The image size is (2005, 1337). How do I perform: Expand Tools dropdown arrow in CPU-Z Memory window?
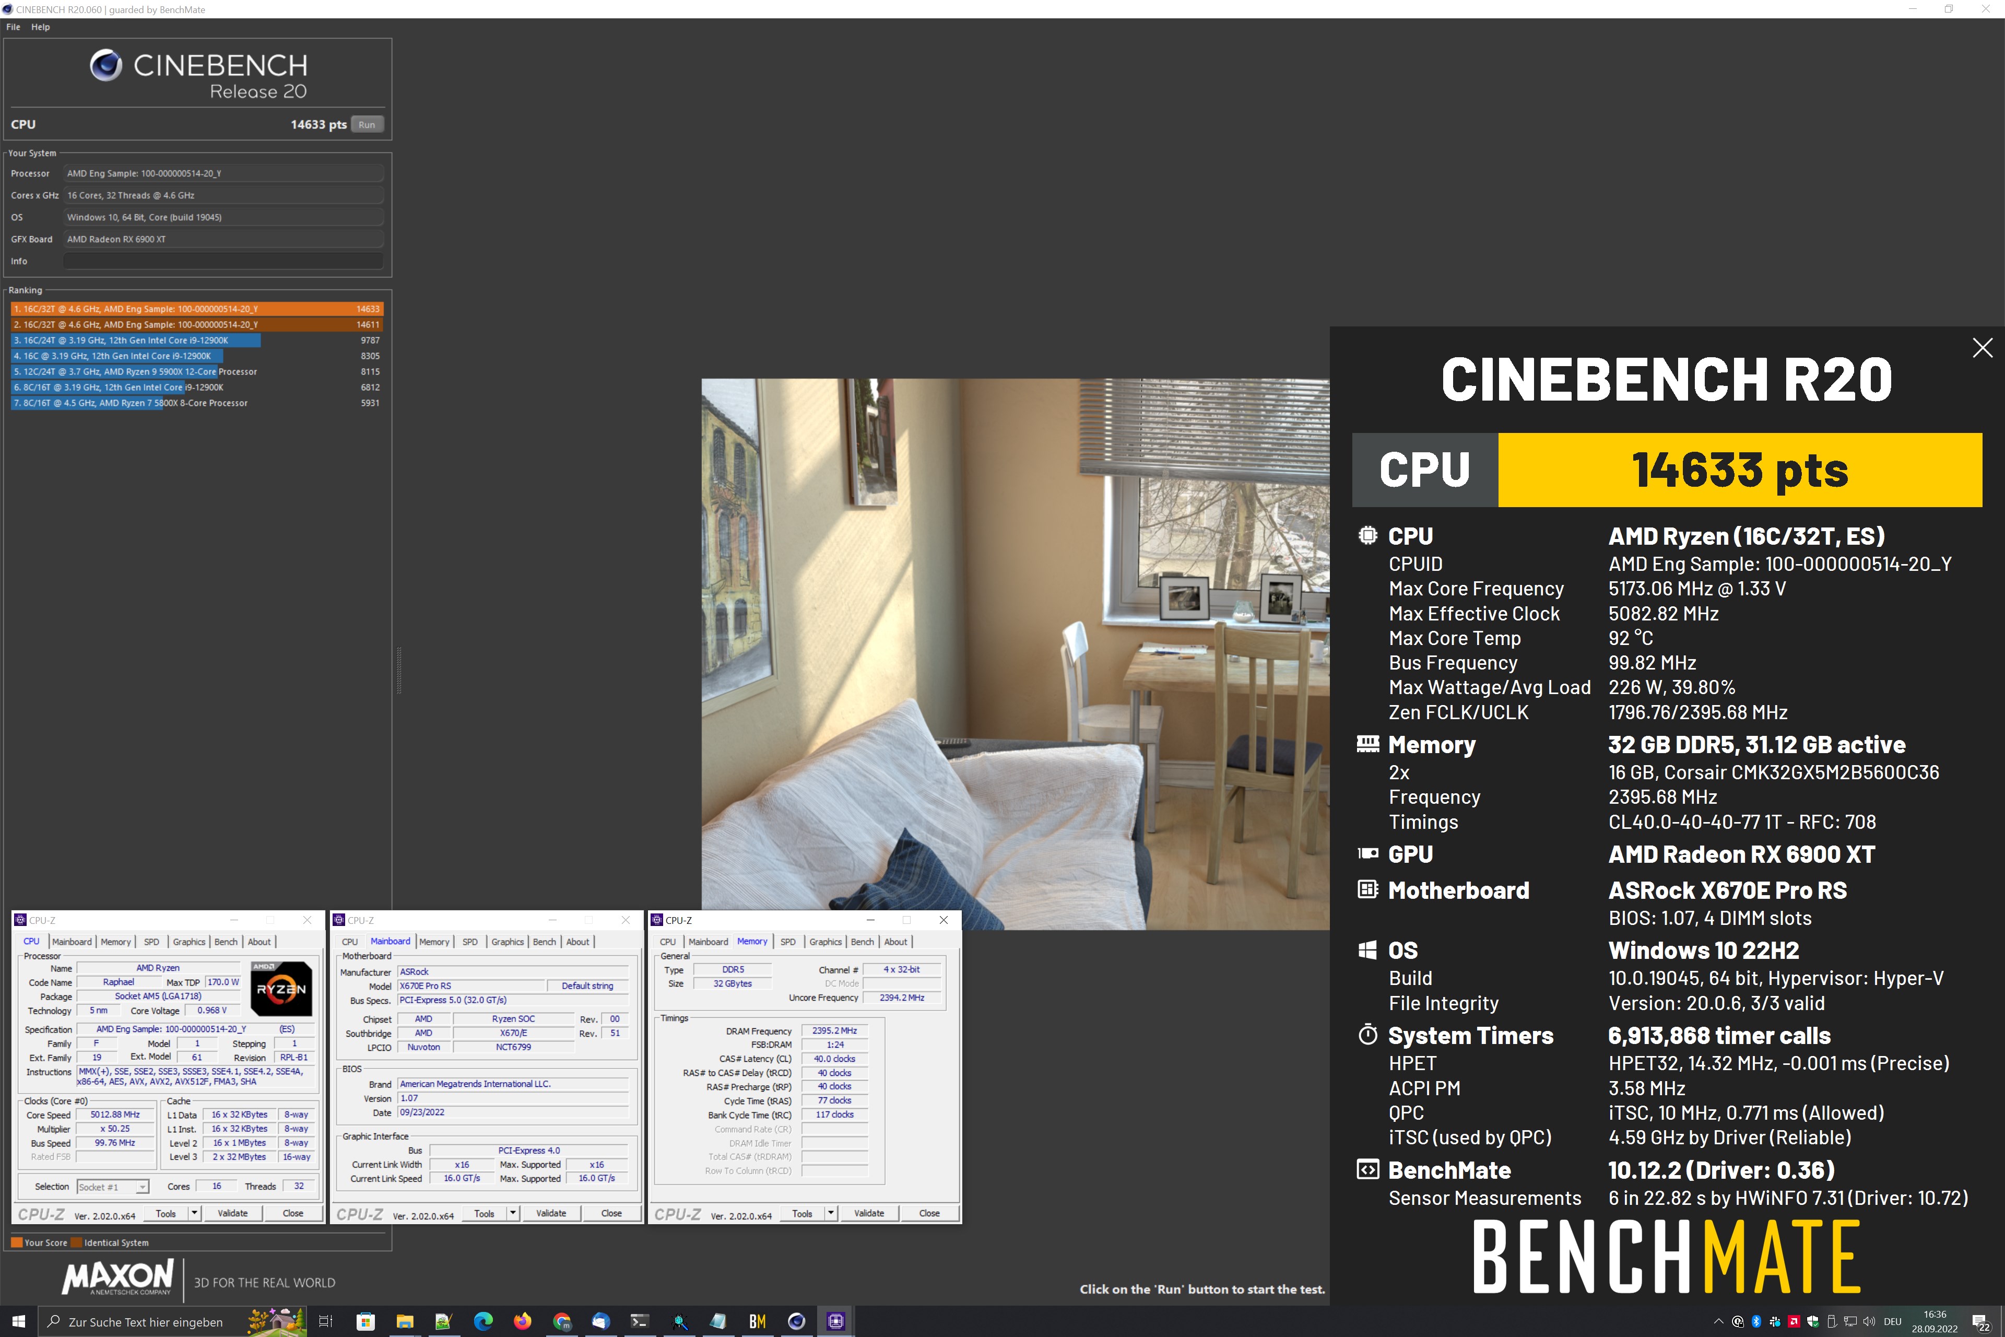830,1213
